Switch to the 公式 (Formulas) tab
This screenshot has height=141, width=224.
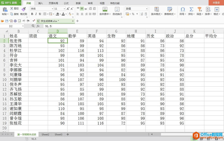[66, 3]
